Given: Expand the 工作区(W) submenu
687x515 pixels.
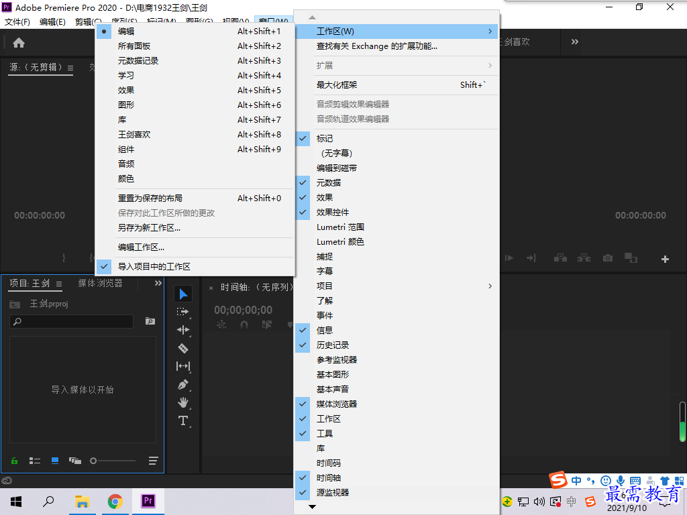Looking at the screenshot, I should click(397, 31).
